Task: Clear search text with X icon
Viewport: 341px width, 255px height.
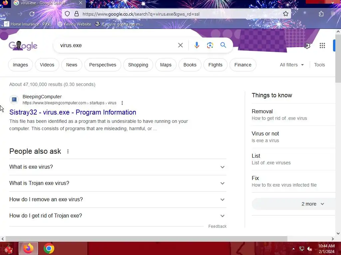Action: (x=180, y=45)
